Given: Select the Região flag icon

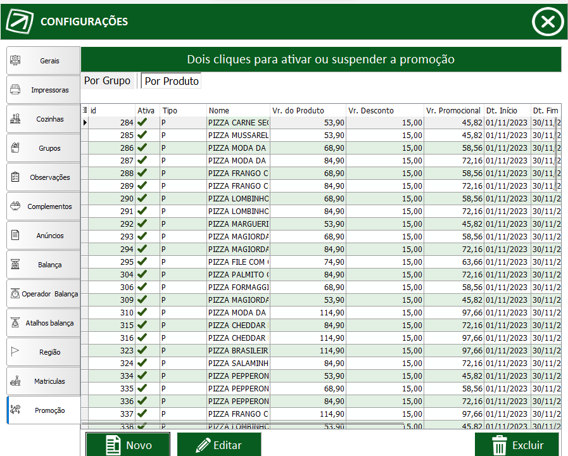Looking at the screenshot, I should tap(15, 351).
